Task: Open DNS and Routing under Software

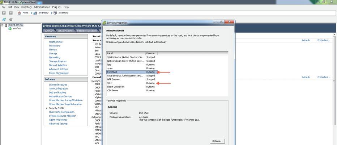Action: tap(57, 92)
